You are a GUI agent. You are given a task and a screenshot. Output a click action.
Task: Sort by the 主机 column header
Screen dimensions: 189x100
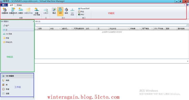(91, 29)
